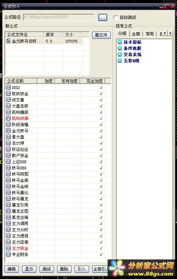
Task: Click the 屠龙主图 formula icon
Action: (8, 211)
